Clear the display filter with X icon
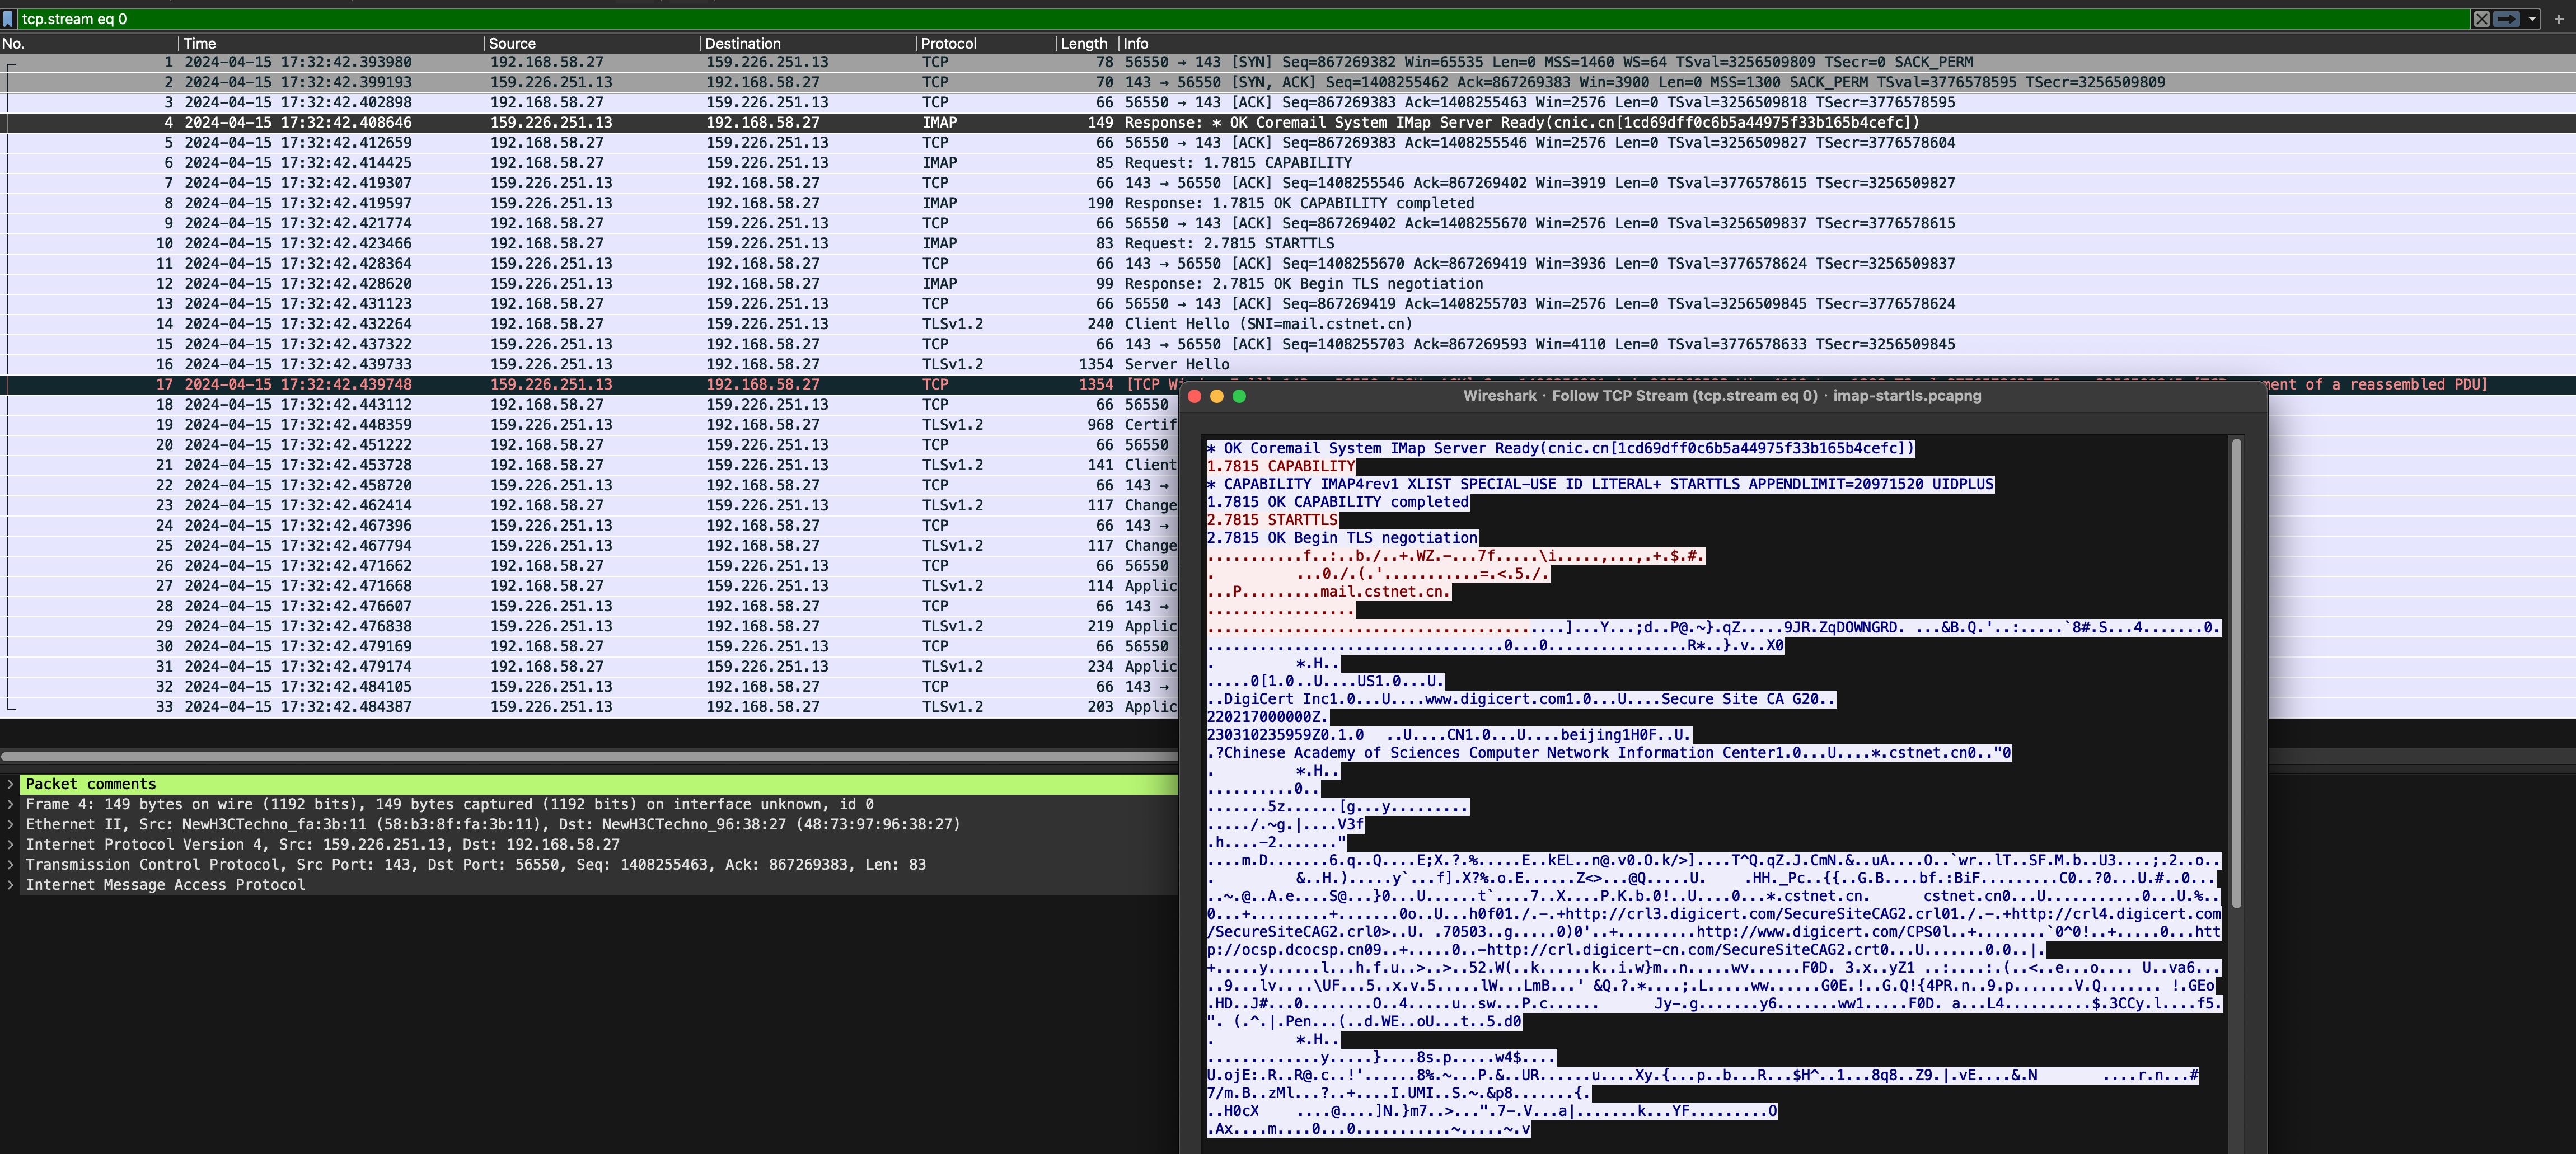 (x=2481, y=19)
